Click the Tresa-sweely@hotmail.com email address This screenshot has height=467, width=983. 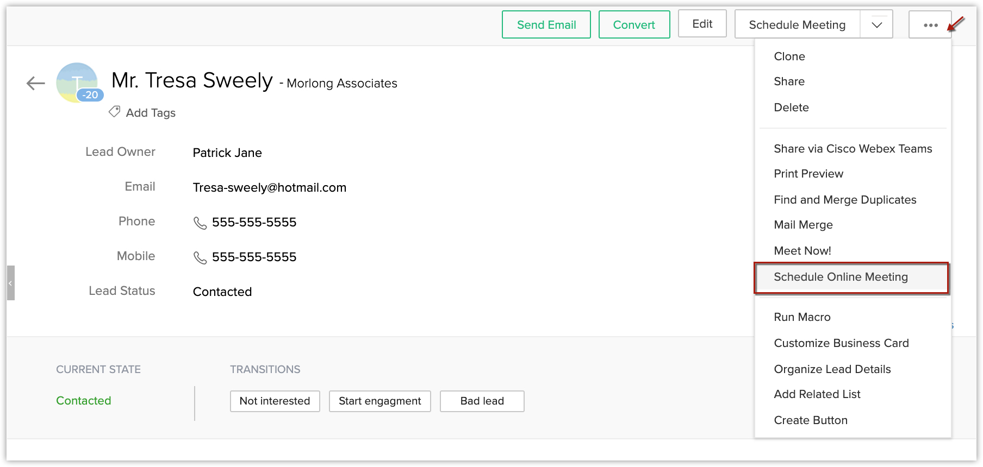[269, 188]
